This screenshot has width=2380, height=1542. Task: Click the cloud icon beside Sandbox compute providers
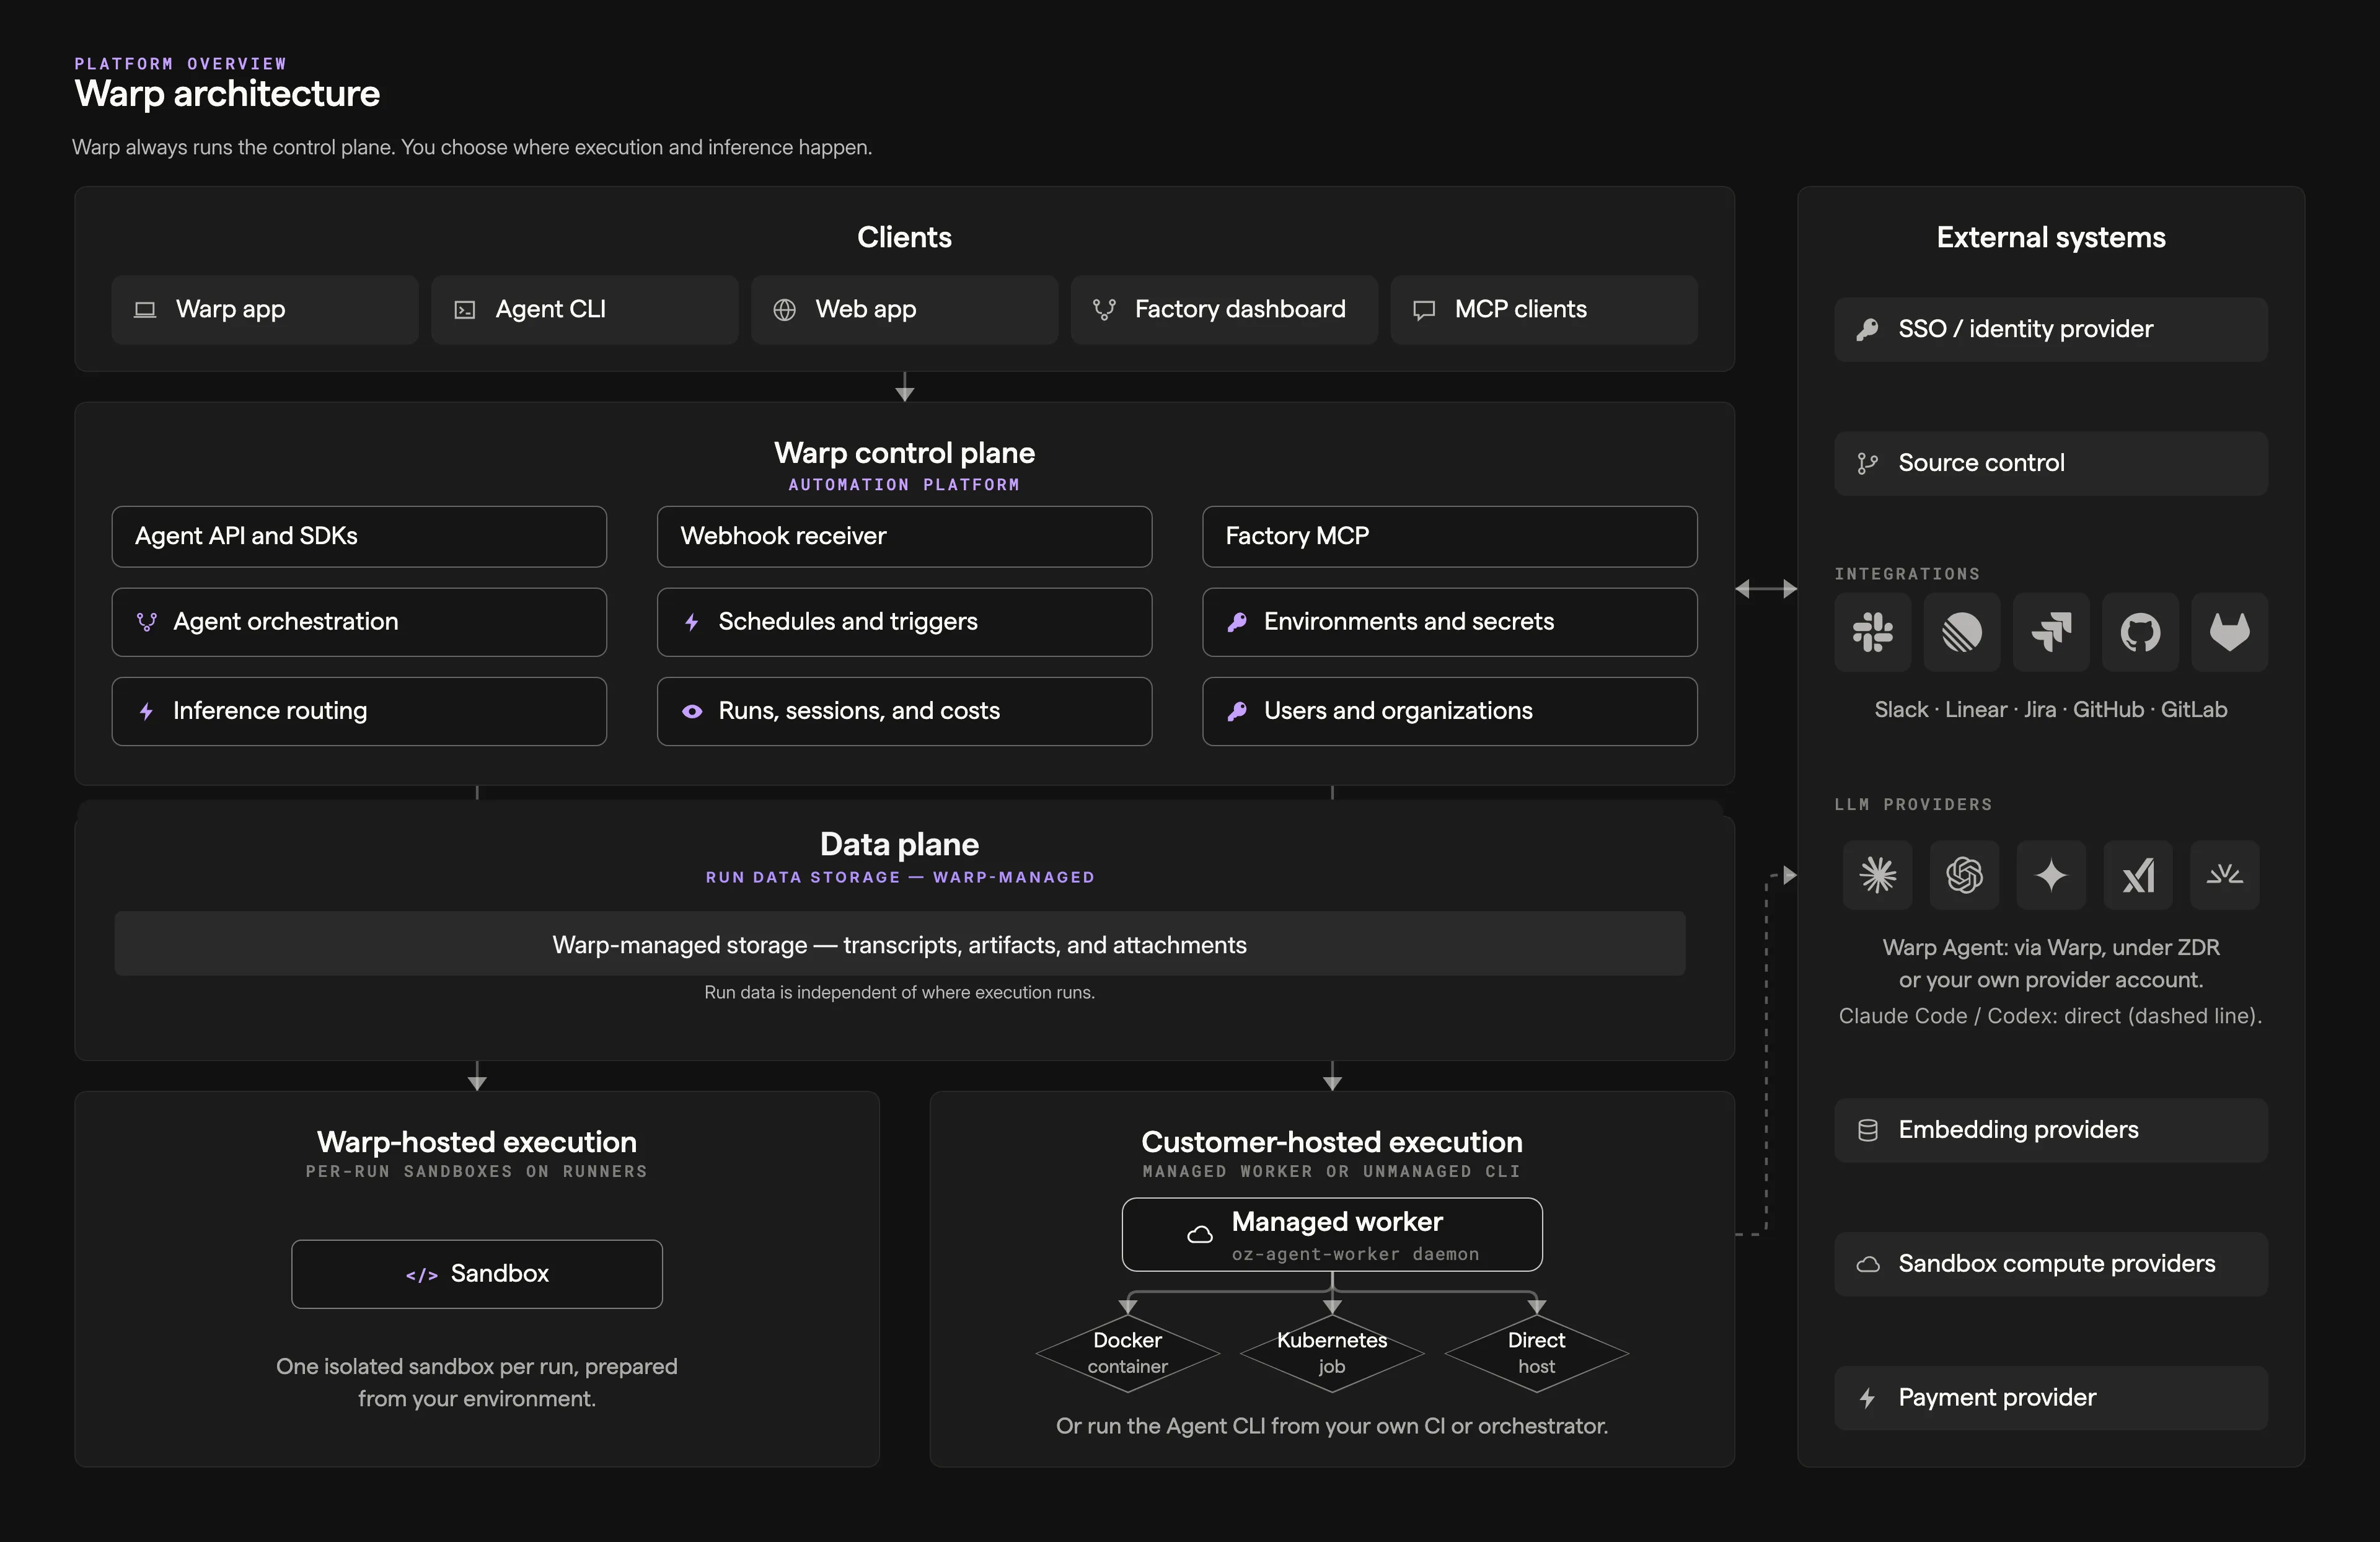click(x=1867, y=1264)
